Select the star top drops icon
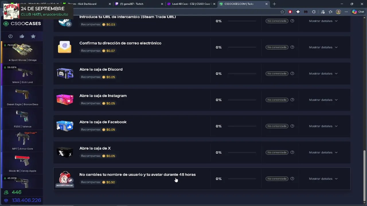The width and height of the screenshot is (367, 206). point(33,36)
